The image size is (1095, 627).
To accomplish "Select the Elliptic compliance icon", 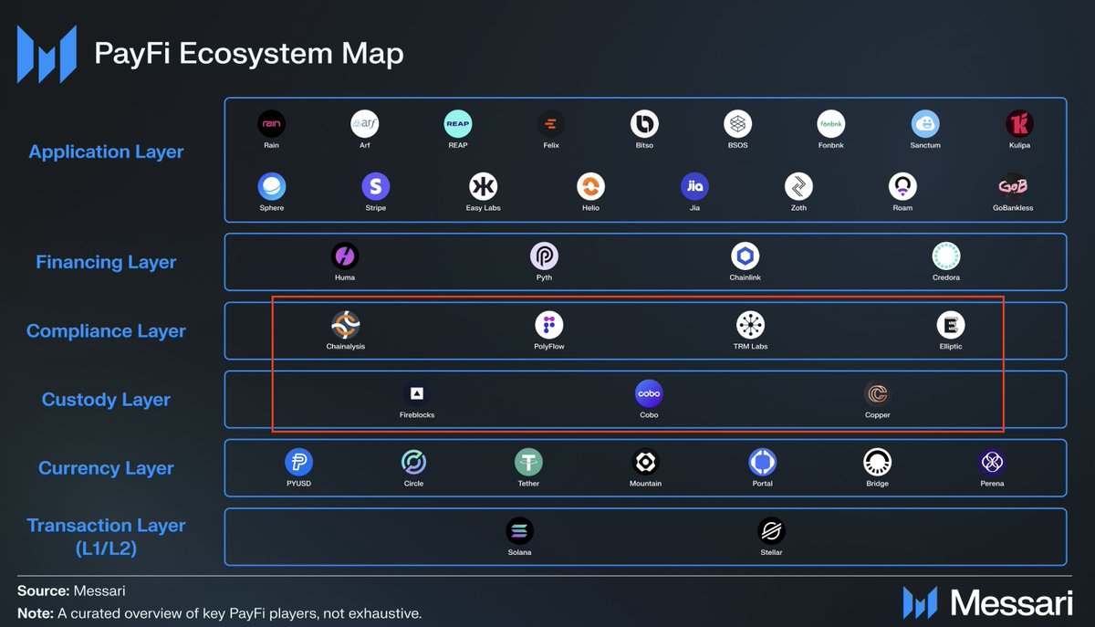I will point(950,325).
